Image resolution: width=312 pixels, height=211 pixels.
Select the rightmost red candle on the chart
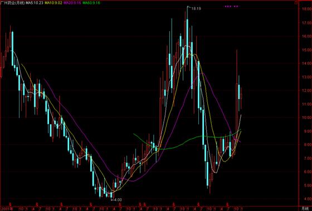click(x=241, y=98)
